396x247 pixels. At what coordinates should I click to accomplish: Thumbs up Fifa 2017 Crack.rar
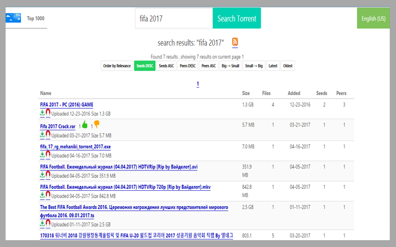tap(85, 125)
